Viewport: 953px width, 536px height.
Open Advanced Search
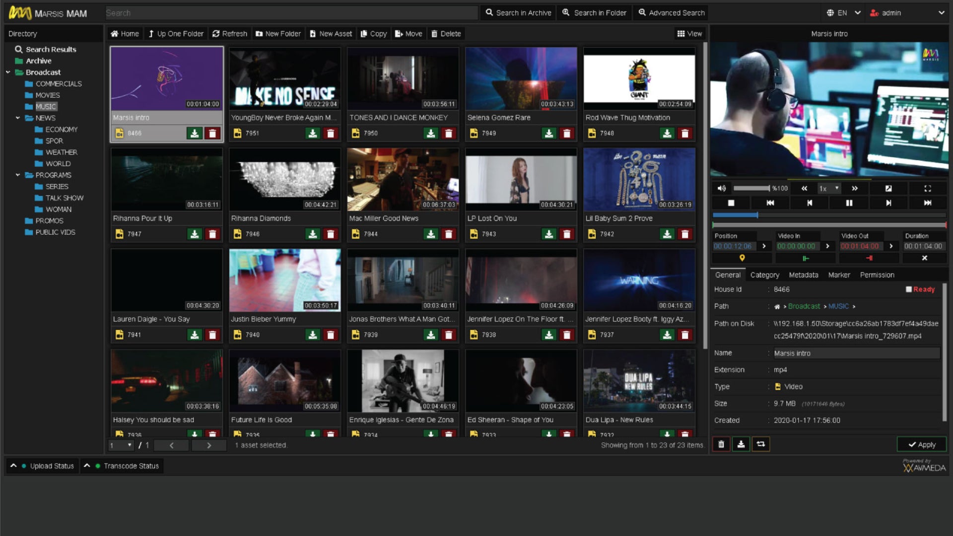[x=671, y=12]
